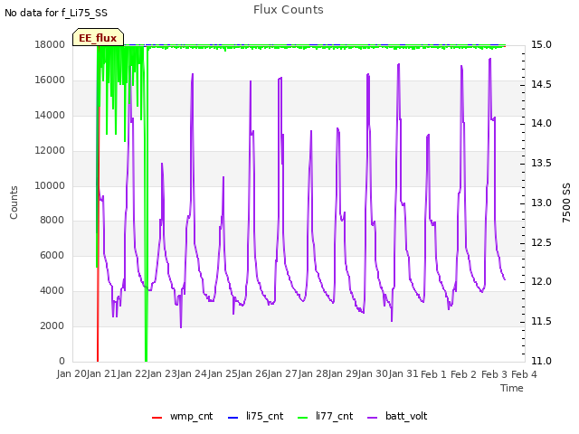This screenshot has width=579, height=434.
Task: Click the 11.5 right-axis tick label
Action: (541, 322)
